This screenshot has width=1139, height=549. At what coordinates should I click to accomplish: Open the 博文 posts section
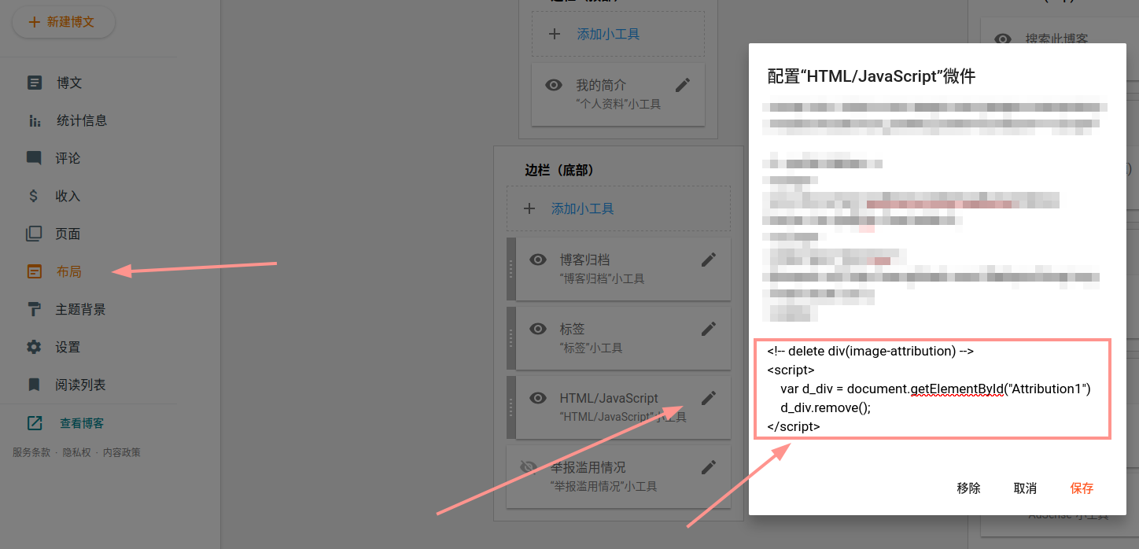(x=69, y=83)
